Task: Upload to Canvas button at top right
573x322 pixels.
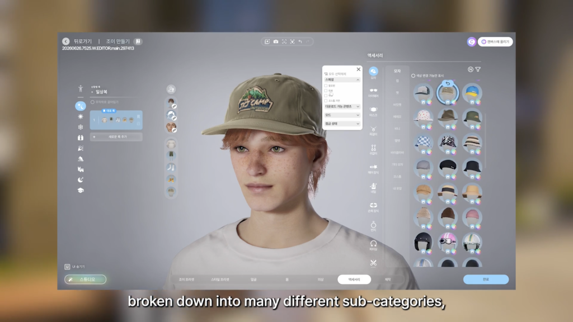Action: point(495,41)
